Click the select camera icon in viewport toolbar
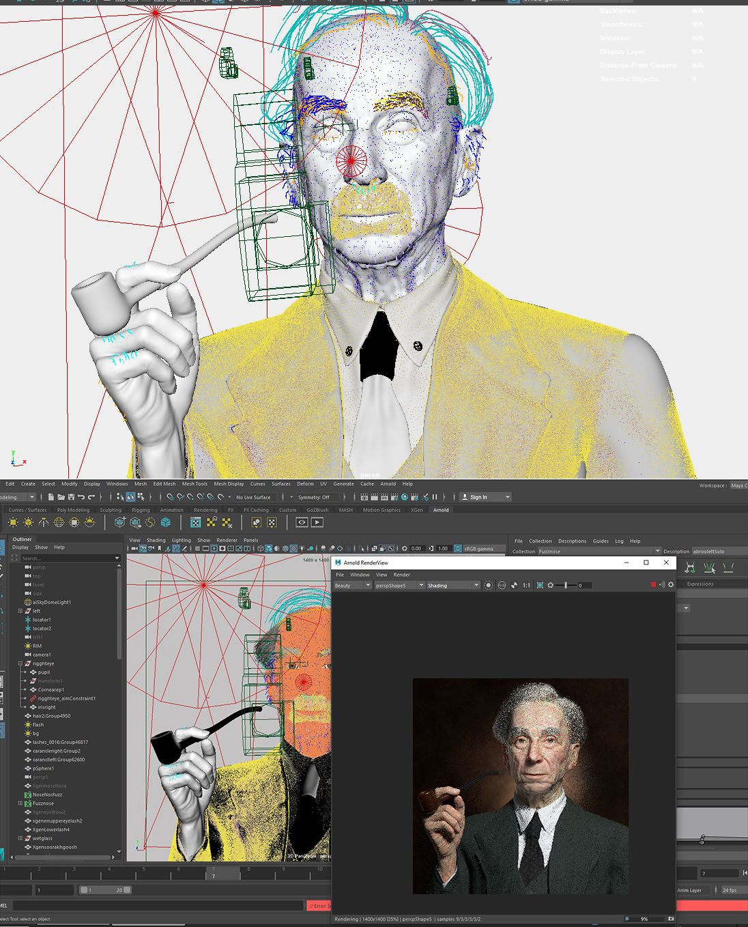This screenshot has width=748, height=927. pos(134,548)
